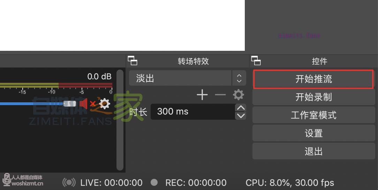Pop out the 转场特效 dock panel

pos(133,61)
